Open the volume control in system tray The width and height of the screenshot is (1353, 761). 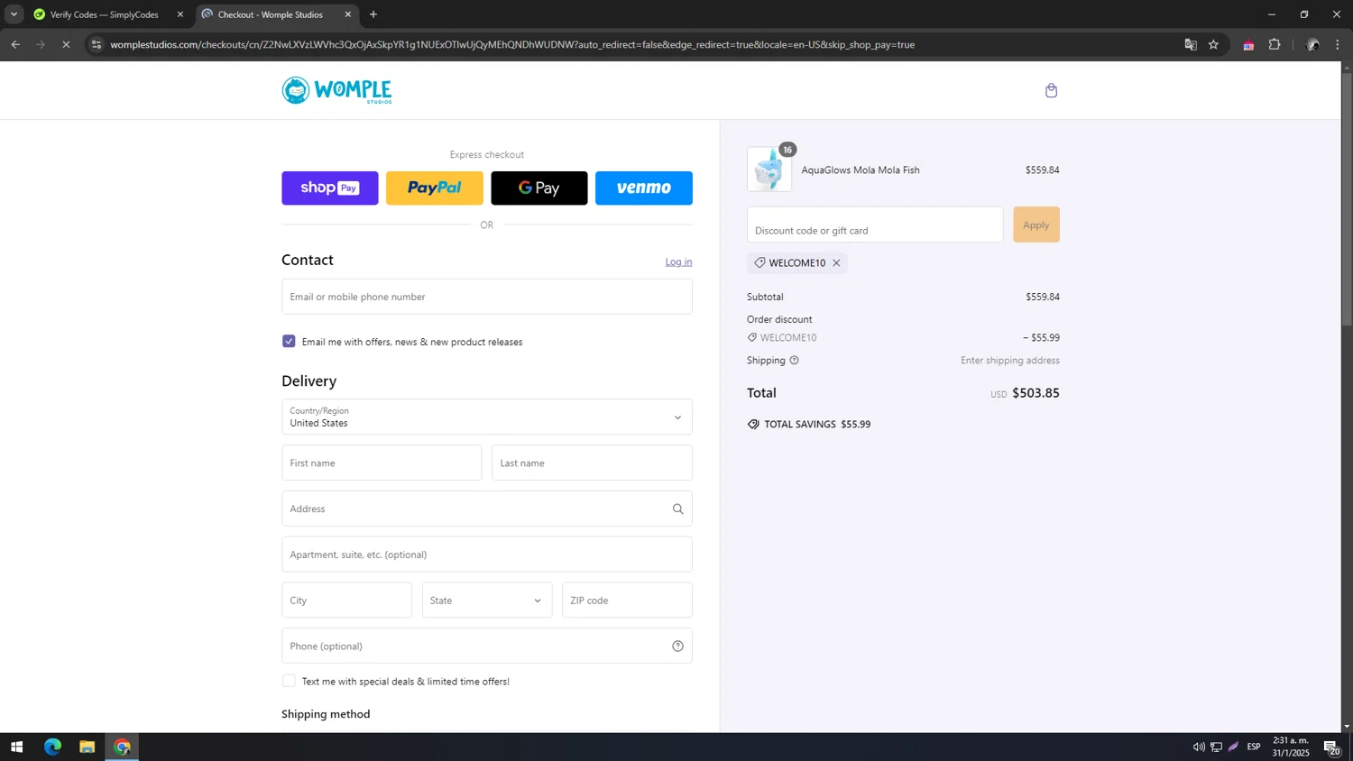pyautogui.click(x=1199, y=747)
